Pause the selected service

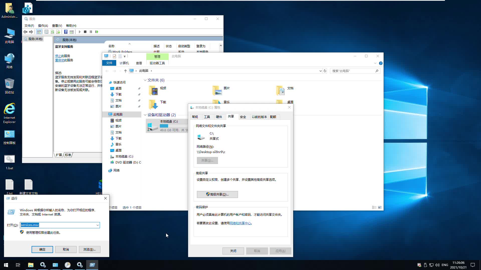point(91,32)
